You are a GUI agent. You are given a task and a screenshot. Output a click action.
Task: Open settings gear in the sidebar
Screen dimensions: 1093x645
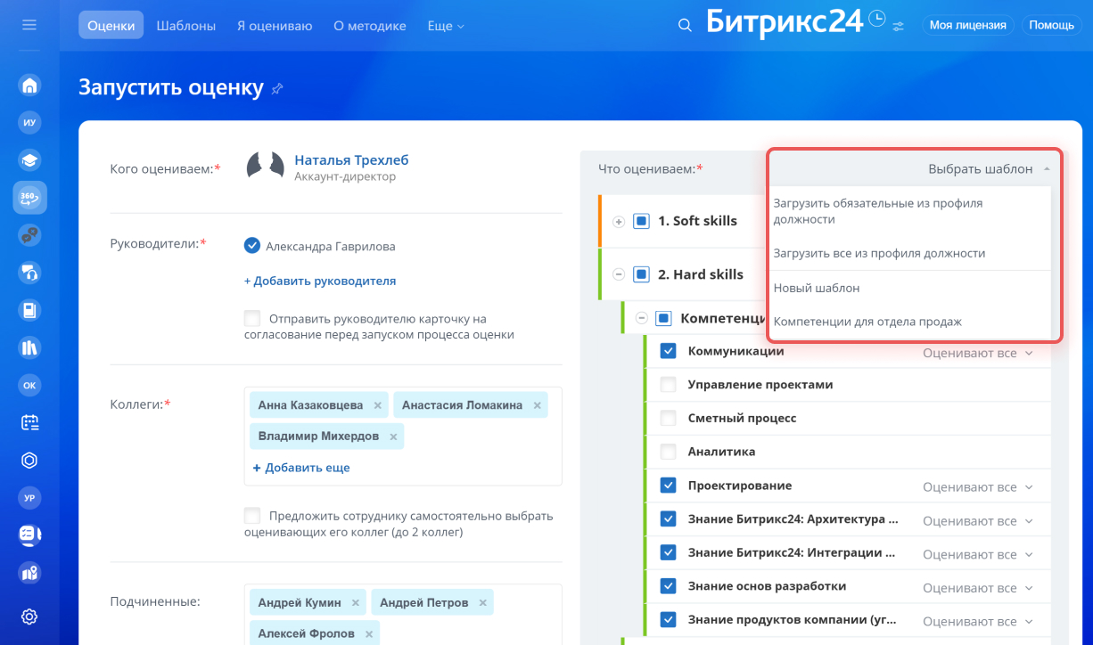[x=29, y=616]
